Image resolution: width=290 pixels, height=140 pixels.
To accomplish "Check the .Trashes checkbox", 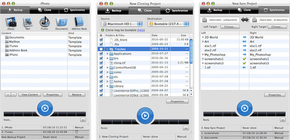I will point(101,49).
